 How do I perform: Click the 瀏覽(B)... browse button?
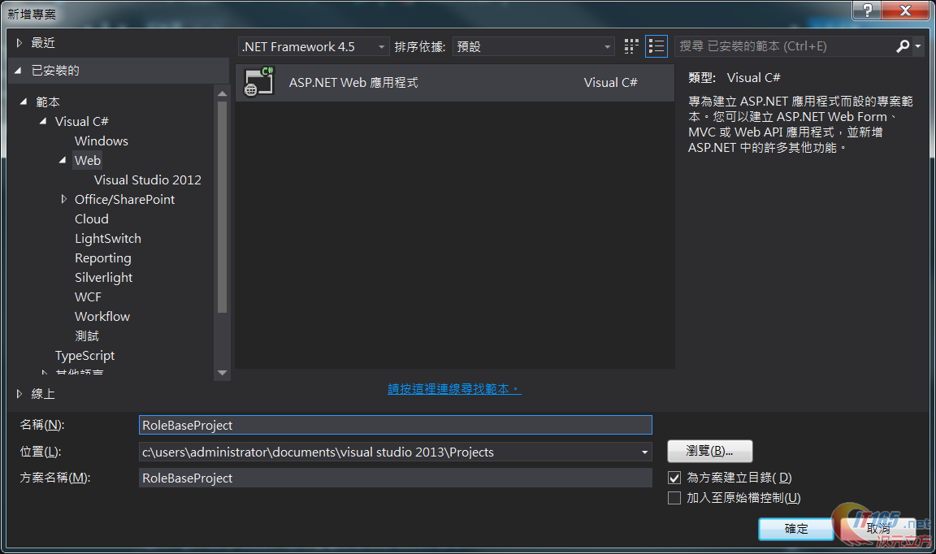(x=710, y=452)
